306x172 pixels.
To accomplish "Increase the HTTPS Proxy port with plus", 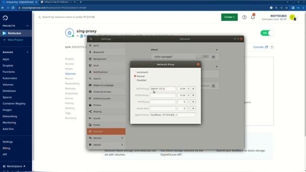I will [x=193, y=96].
